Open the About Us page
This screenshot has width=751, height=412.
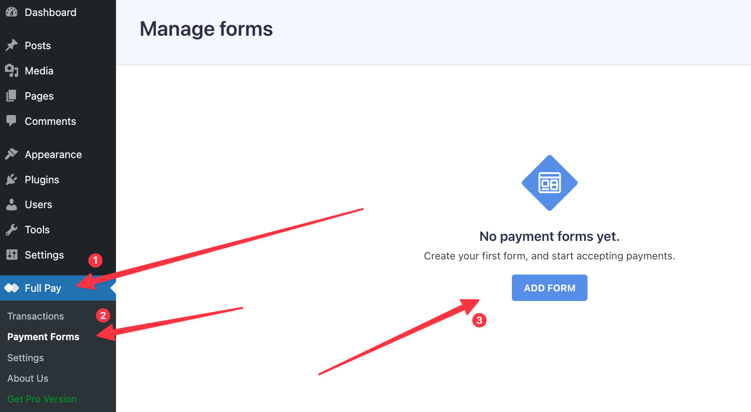28,378
